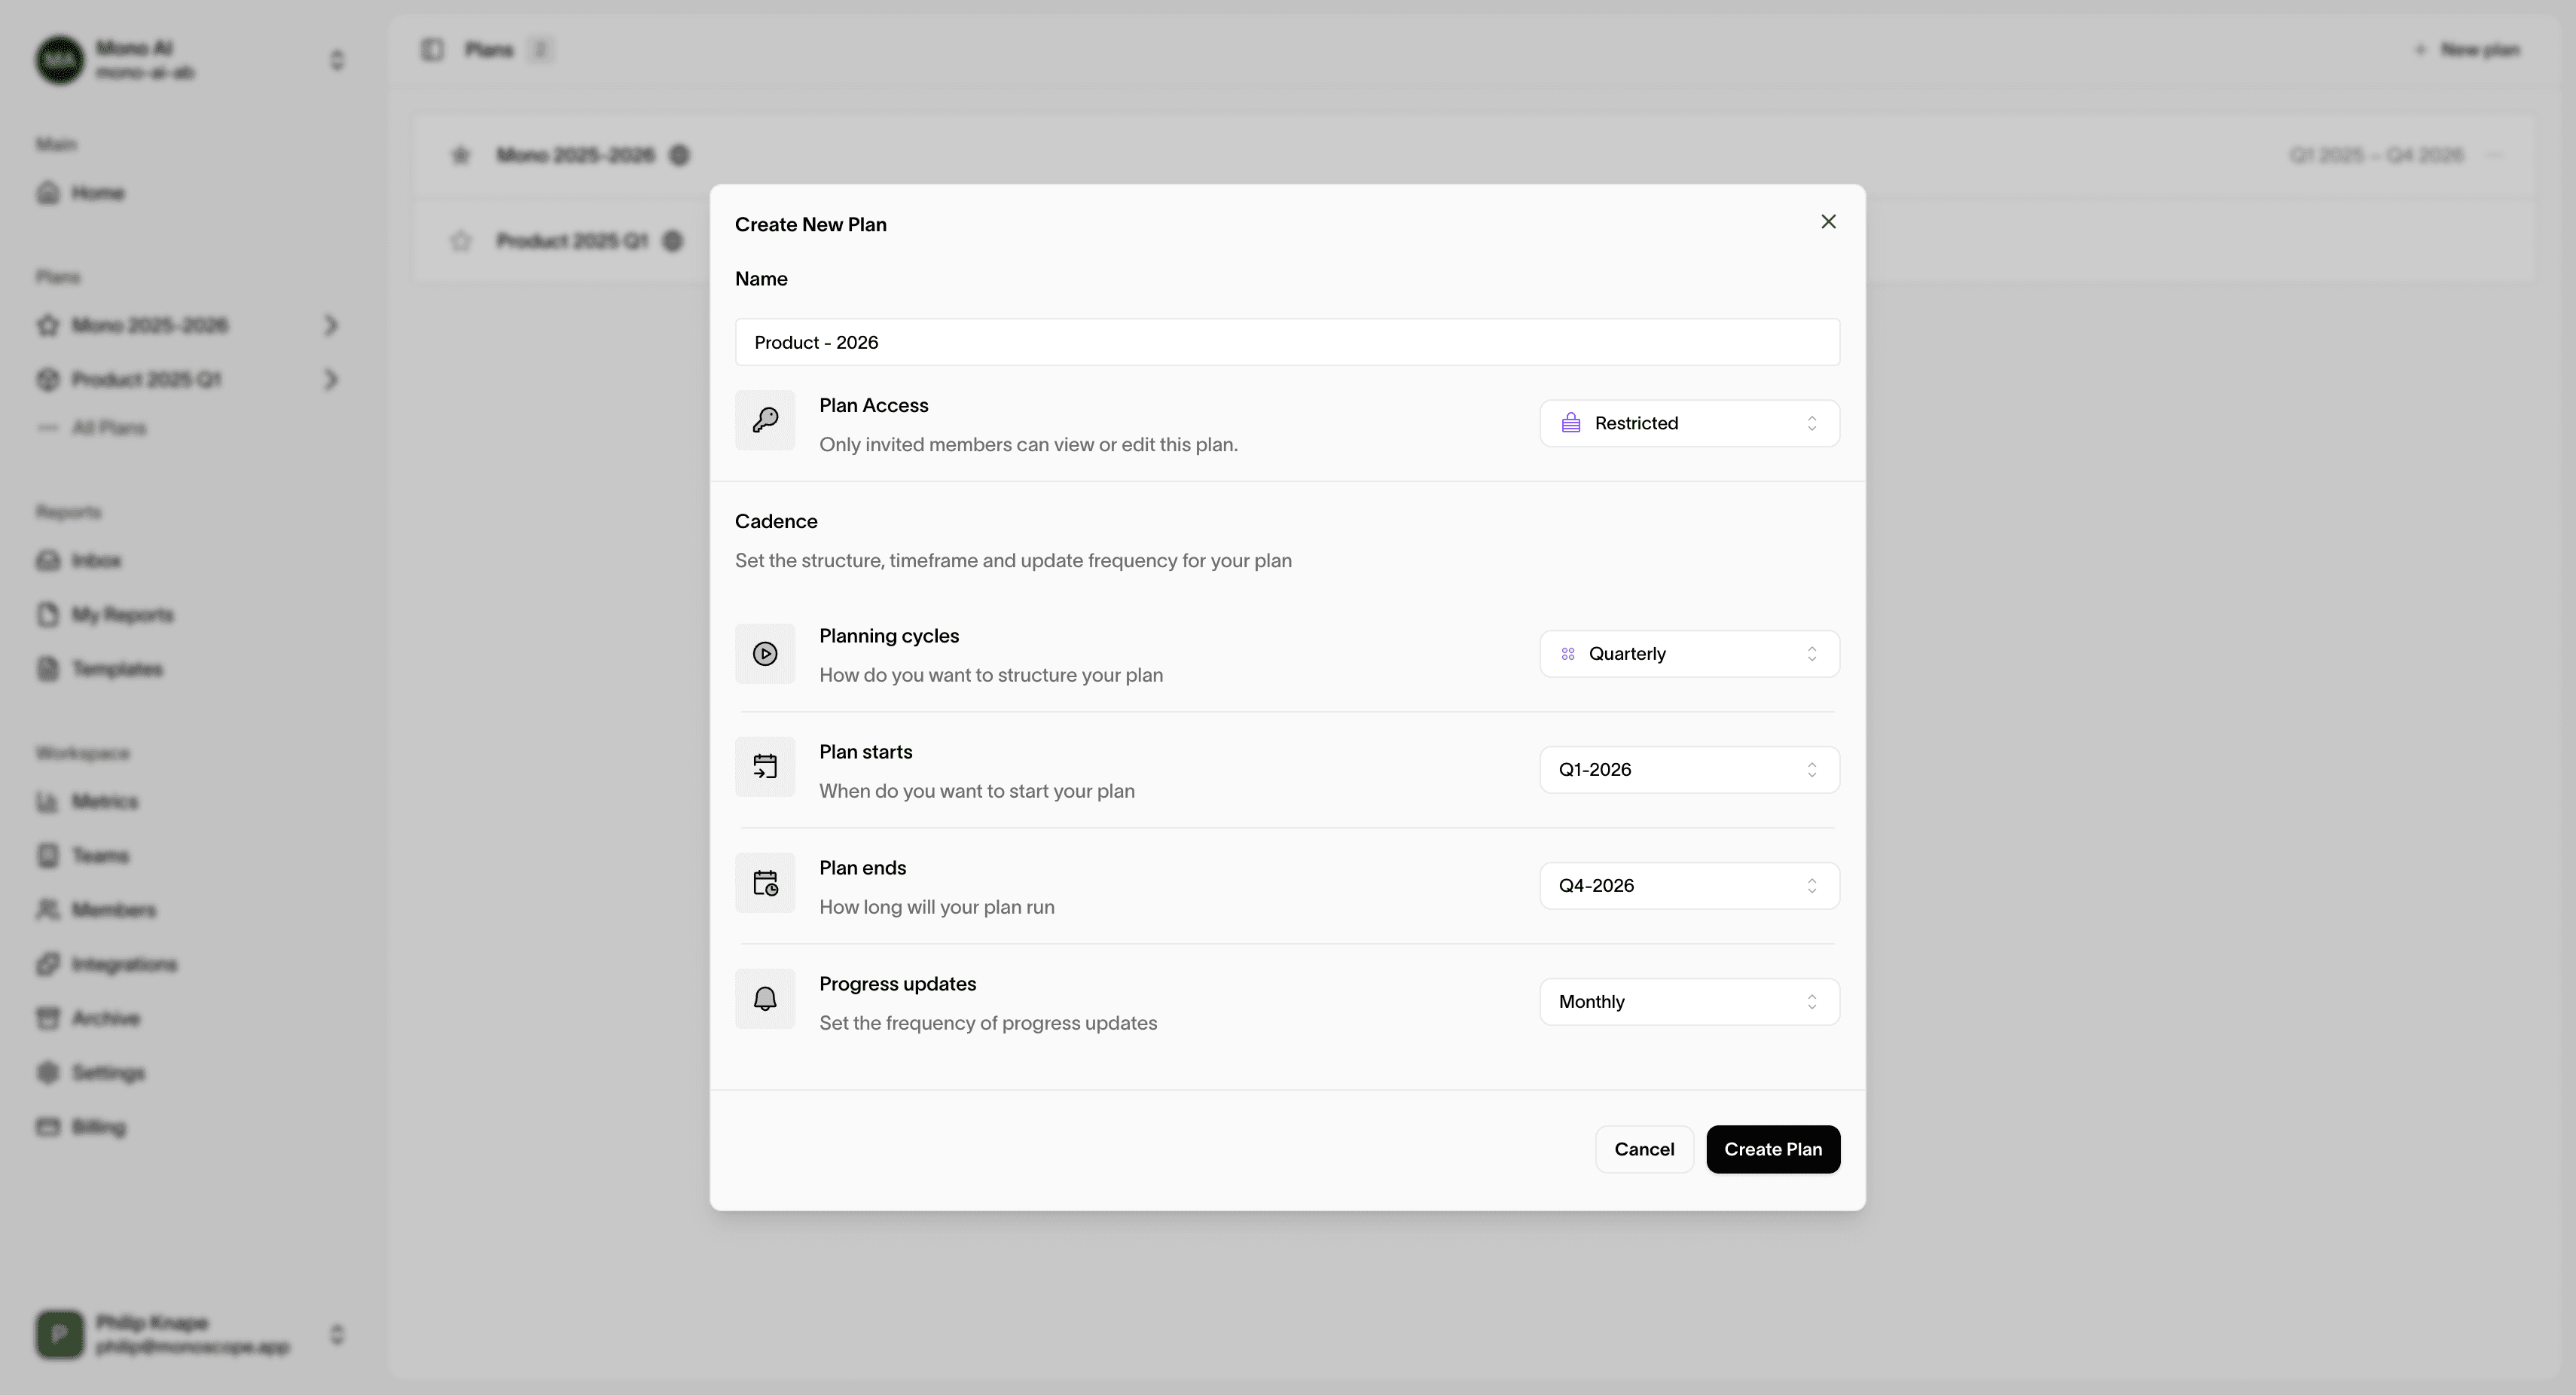Image resolution: width=2576 pixels, height=1395 pixels.
Task: Favorite the Product 2025 Q1 plan star
Action: (460, 241)
